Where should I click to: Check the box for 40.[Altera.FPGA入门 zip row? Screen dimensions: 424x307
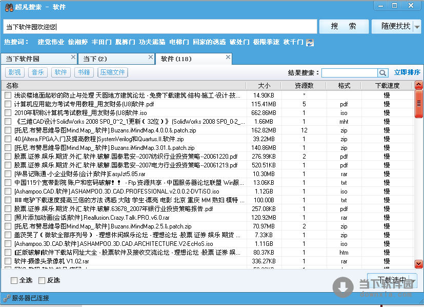pyautogui.click(x=8, y=139)
